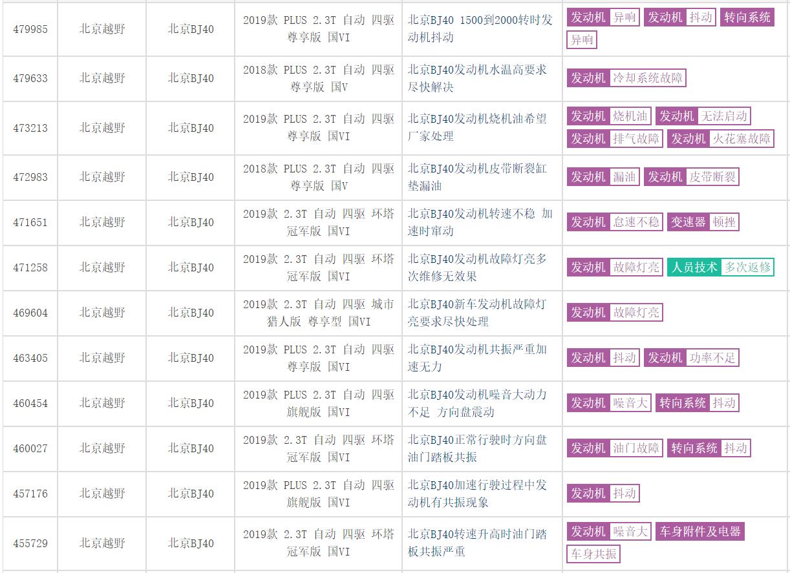790x573 pixels.
Task: Click the 发动机 冷却系统故障 tag
Action: coord(626,78)
